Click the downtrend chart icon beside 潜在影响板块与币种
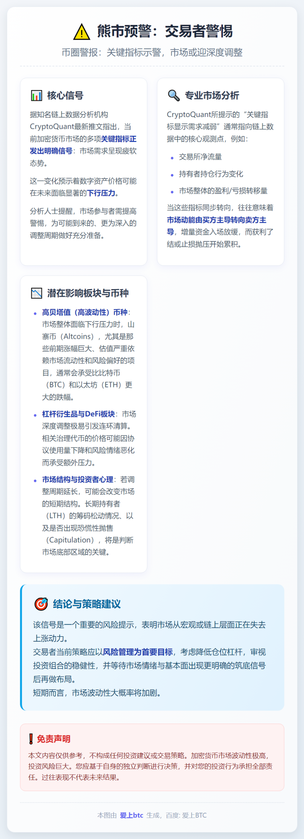 point(36,293)
